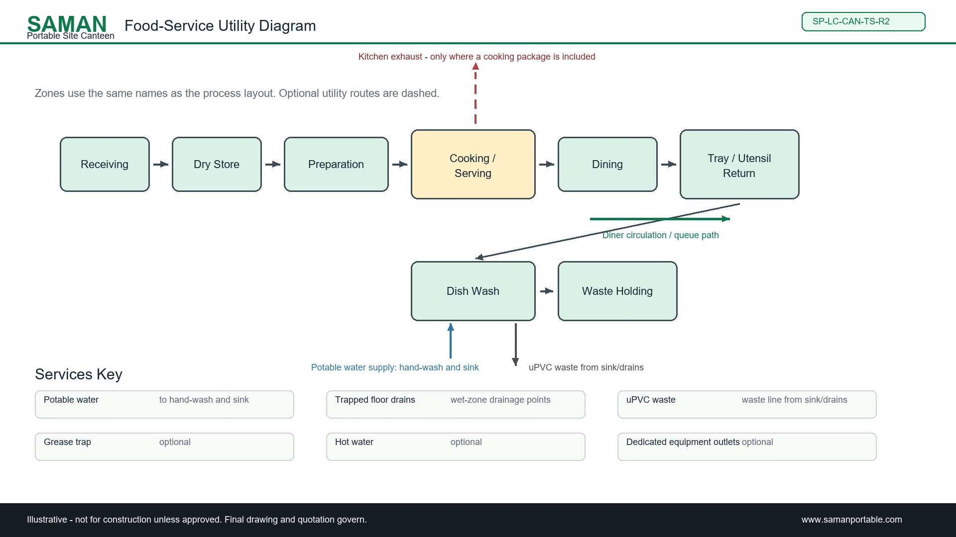Screen dimensions: 956x537
Task: Click the SAMAN logo text
Action: point(67,23)
